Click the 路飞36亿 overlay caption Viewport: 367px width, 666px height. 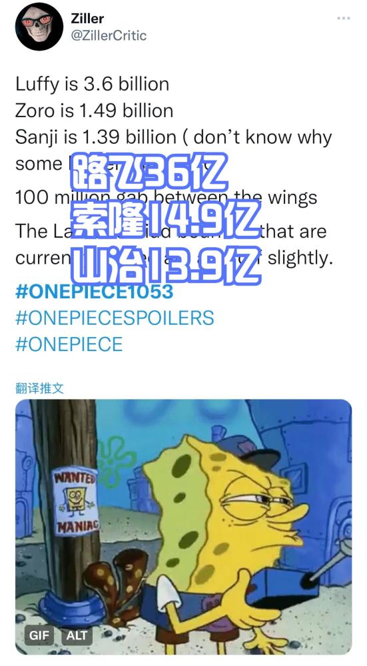(x=149, y=172)
